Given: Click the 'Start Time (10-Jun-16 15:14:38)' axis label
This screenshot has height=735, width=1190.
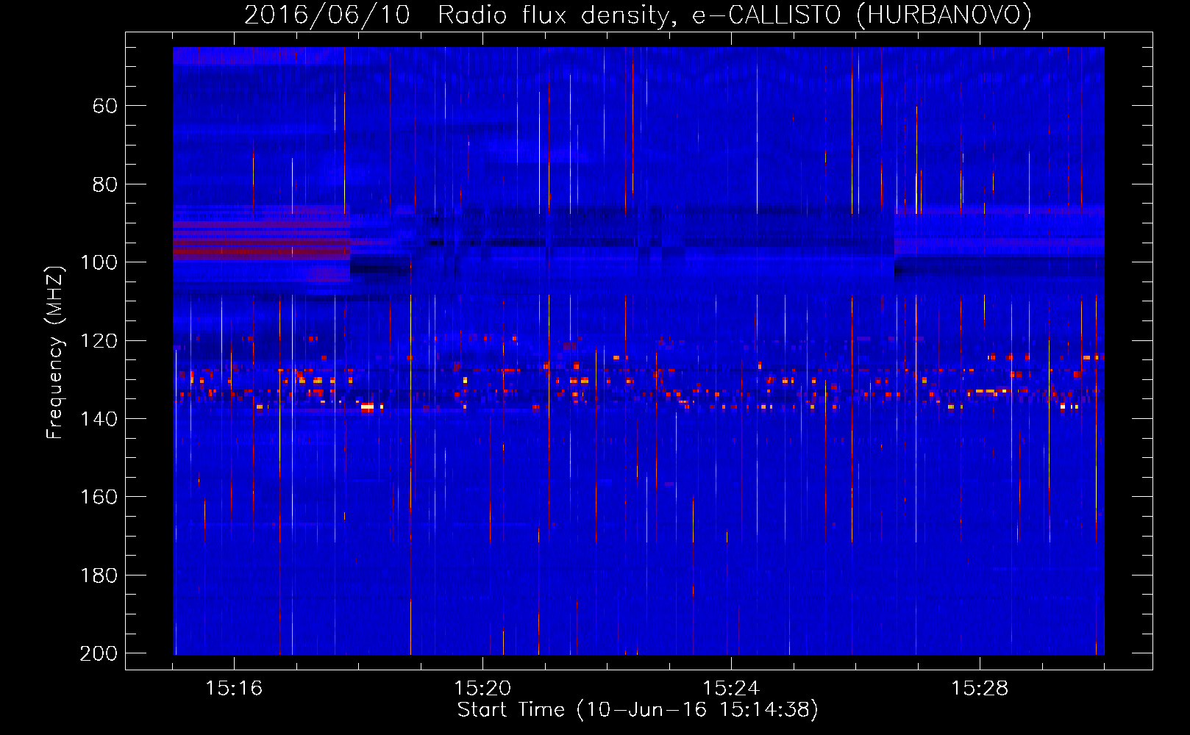Looking at the screenshot, I should click(638, 710).
